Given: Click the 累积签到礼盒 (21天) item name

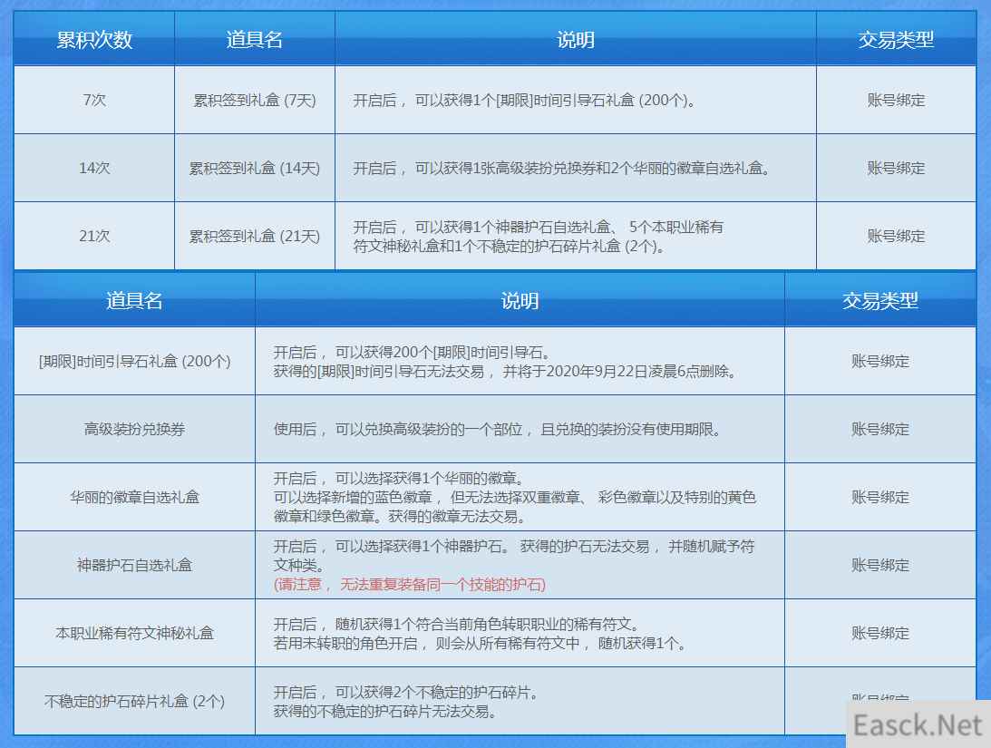Looking at the screenshot, I should (x=255, y=237).
